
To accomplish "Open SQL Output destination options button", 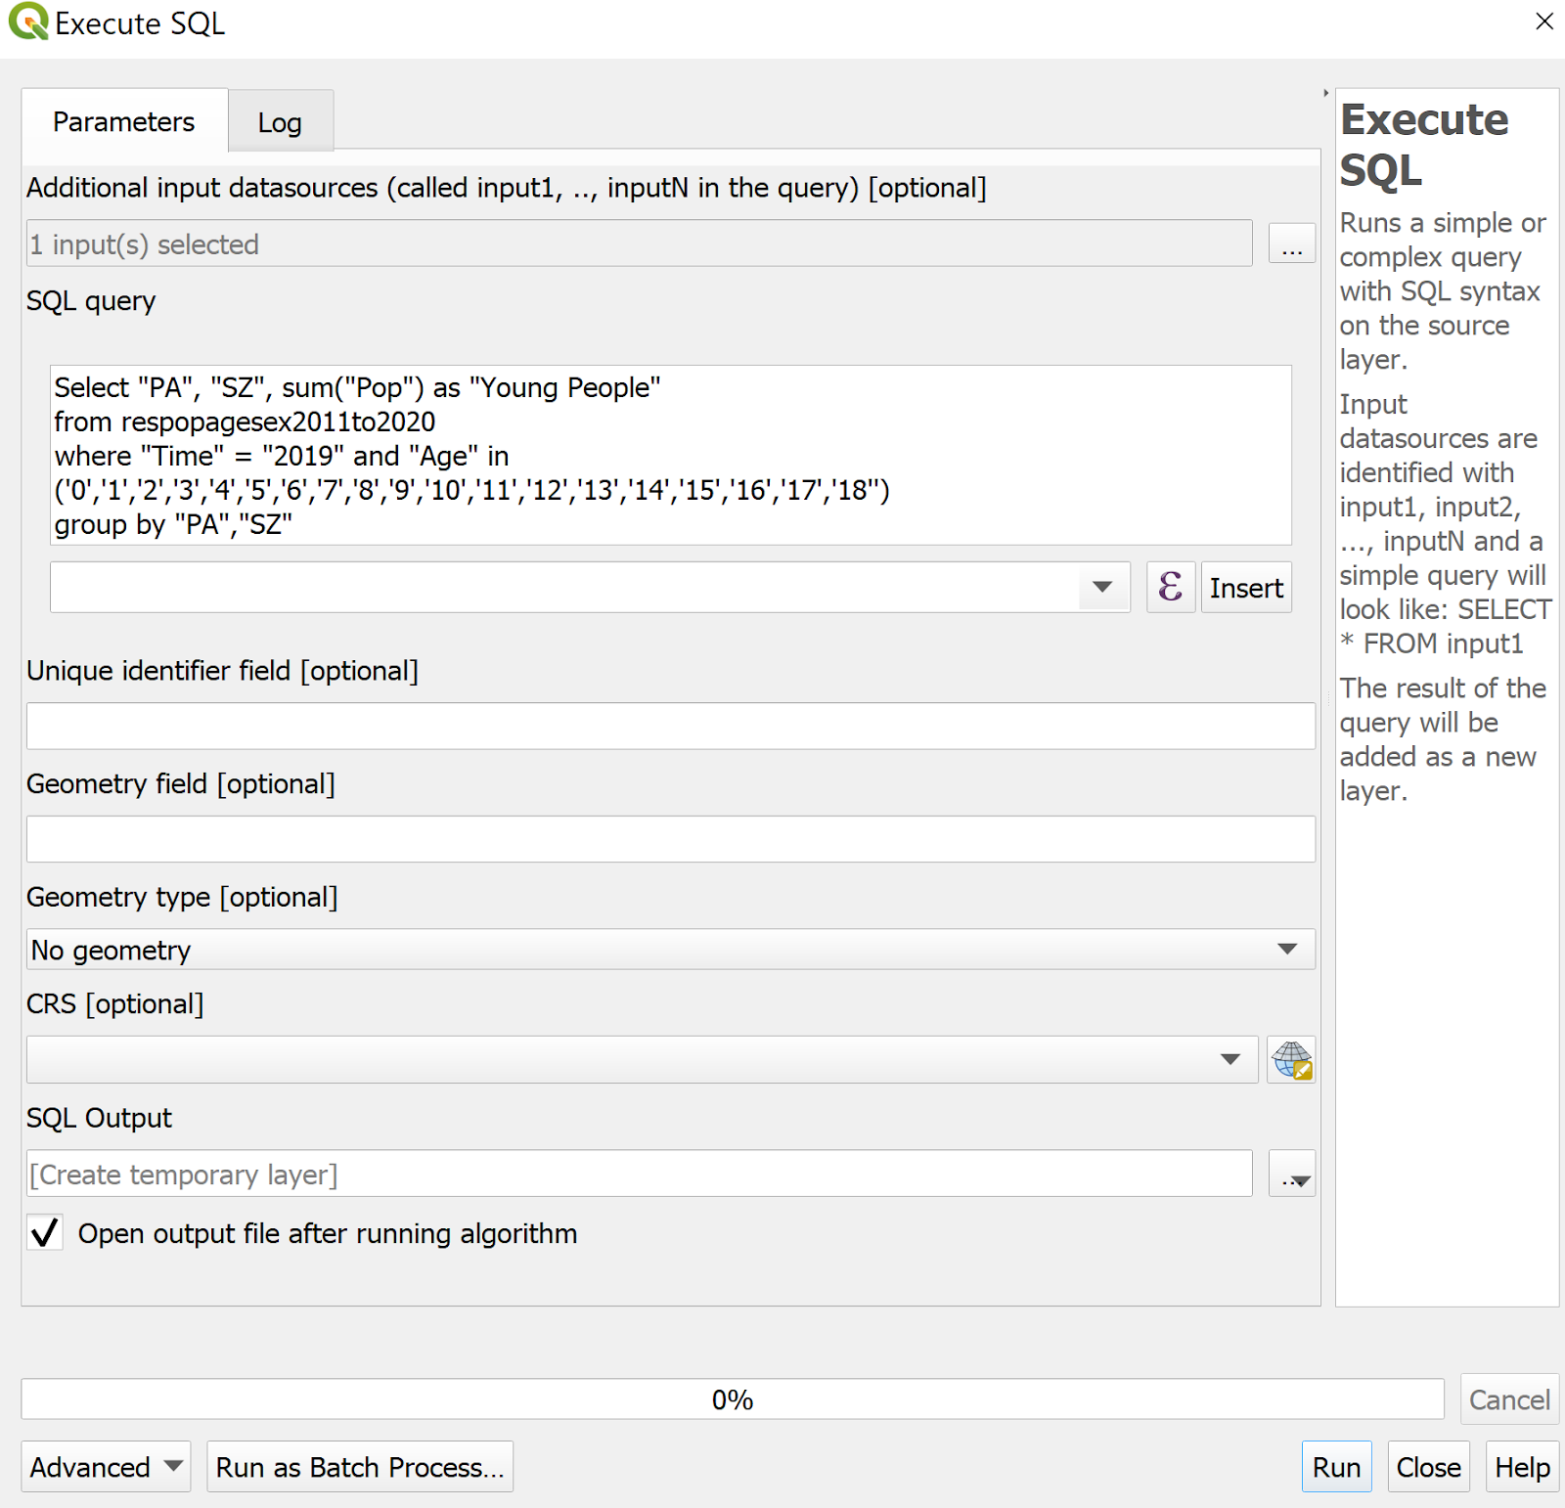I will pos(1291,1175).
